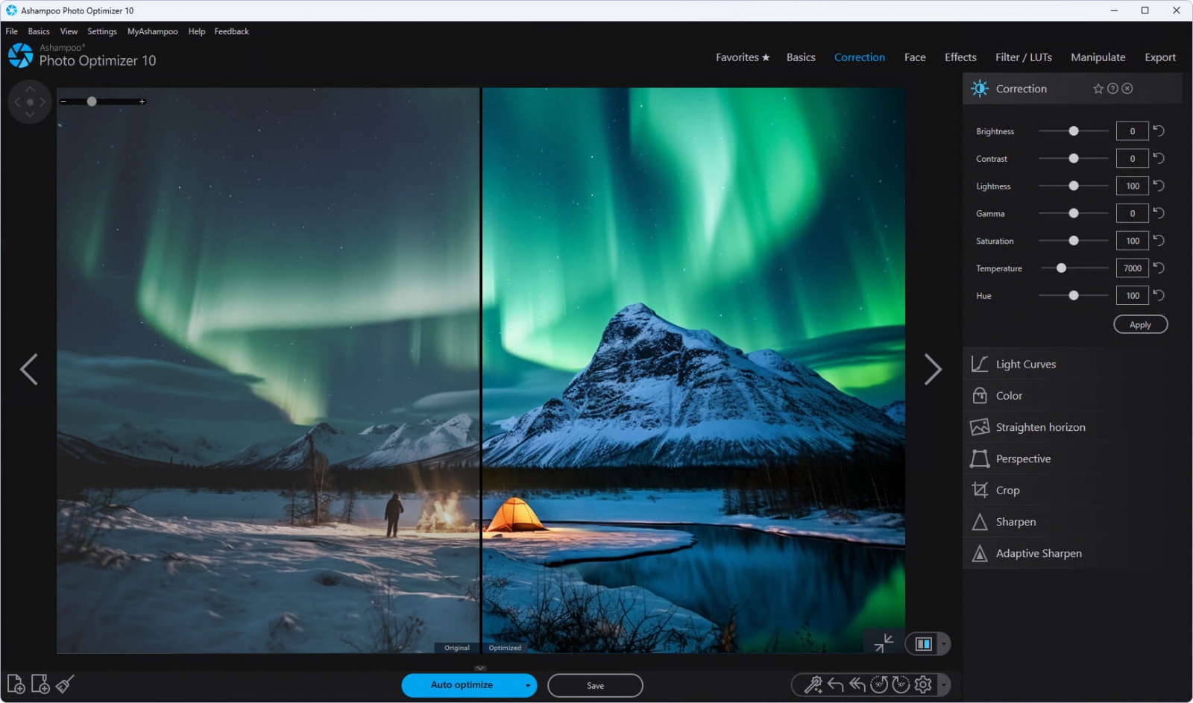
Task: Toggle the split before/after view
Action: point(923,643)
